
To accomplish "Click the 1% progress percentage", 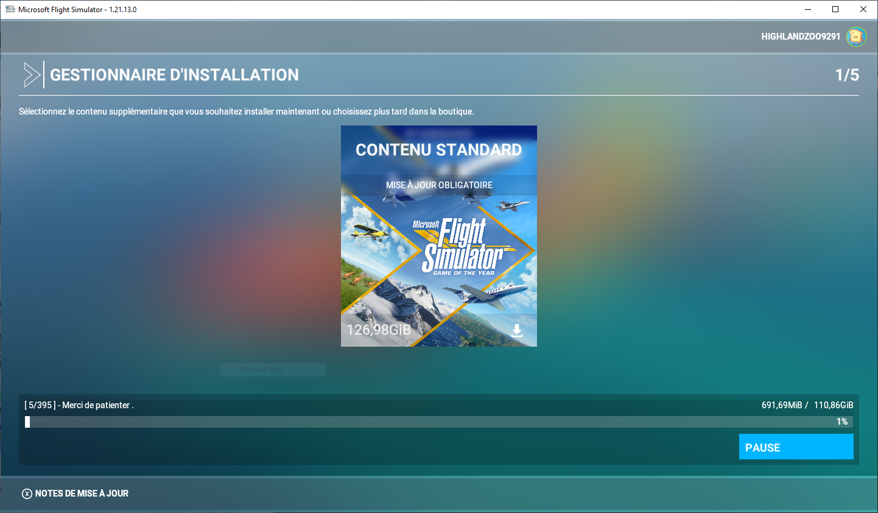I will click(x=842, y=422).
